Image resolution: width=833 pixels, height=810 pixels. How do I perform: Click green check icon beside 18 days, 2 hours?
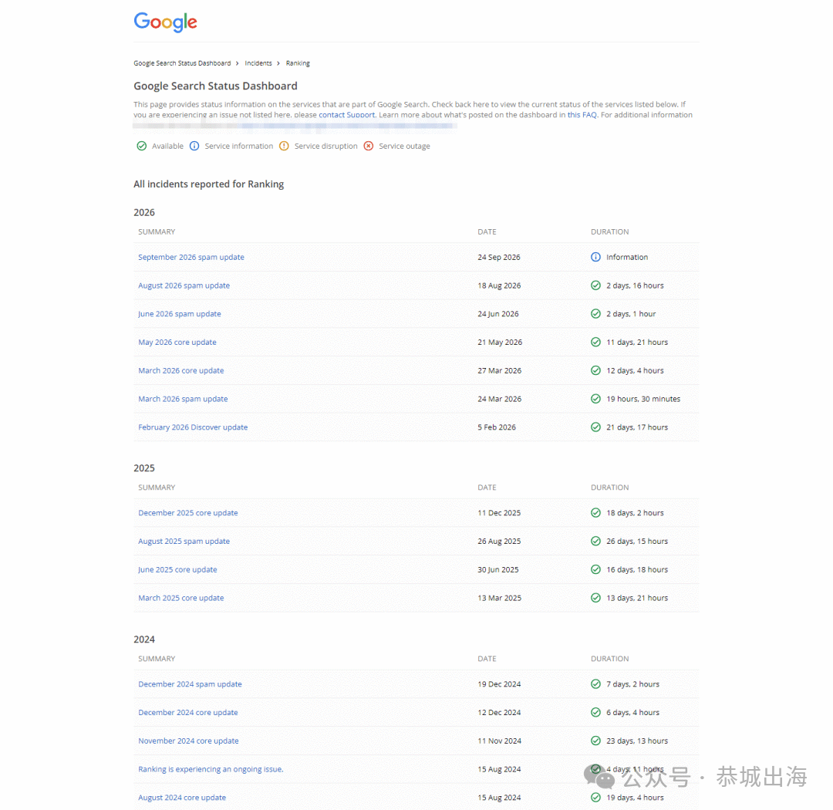click(596, 513)
